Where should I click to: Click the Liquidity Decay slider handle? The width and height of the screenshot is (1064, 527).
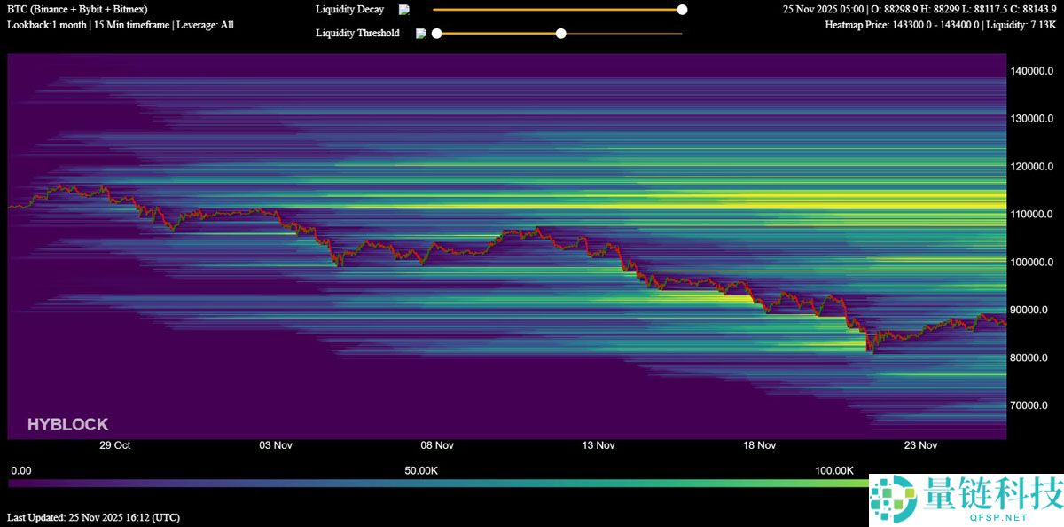pyautogui.click(x=682, y=10)
